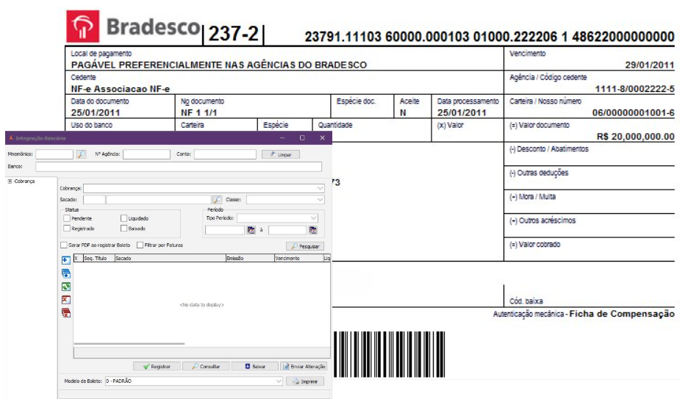Screen dimensions: 680x399
Task: Check the Pendente status checkbox
Action: pos(67,218)
